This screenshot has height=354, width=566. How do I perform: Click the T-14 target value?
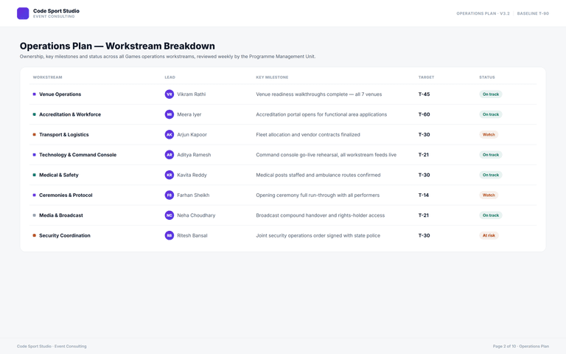pos(424,195)
